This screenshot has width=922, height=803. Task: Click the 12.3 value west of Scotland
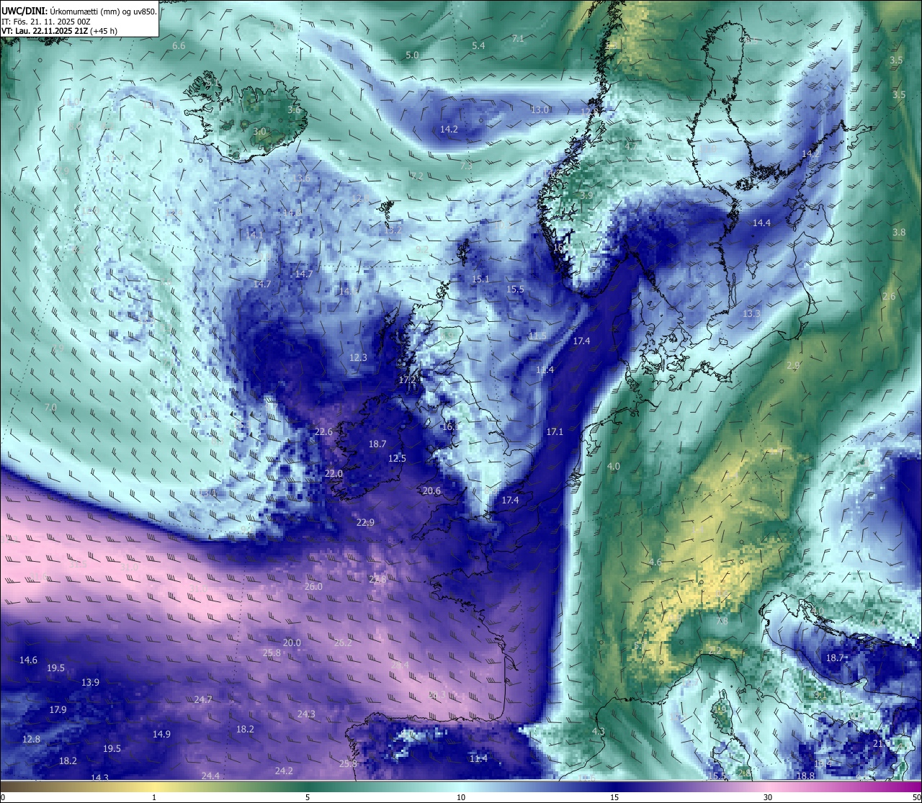click(358, 357)
